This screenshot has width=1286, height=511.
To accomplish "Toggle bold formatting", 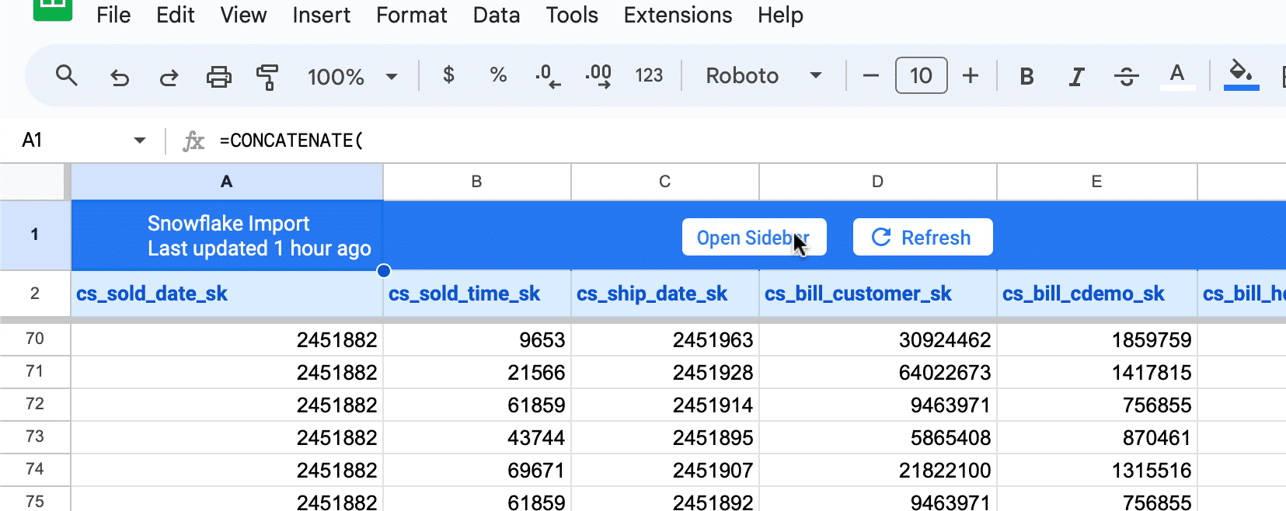I will (1026, 76).
